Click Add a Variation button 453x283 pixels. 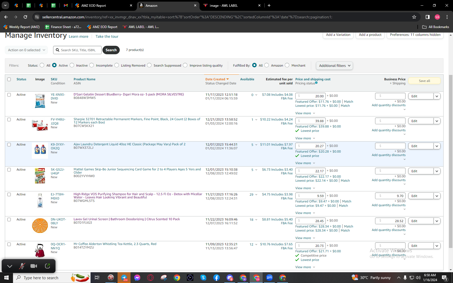coord(338,35)
